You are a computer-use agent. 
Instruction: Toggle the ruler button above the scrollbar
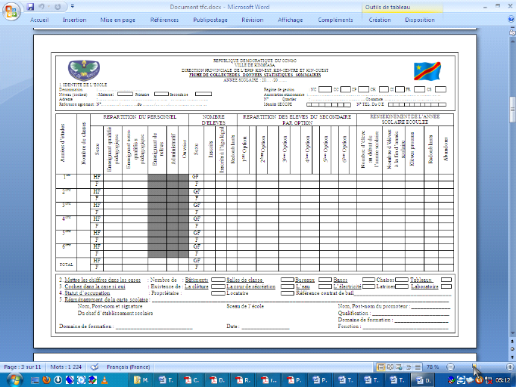tap(512, 33)
